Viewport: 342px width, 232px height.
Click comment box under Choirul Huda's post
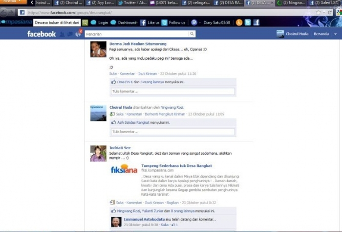(173, 132)
